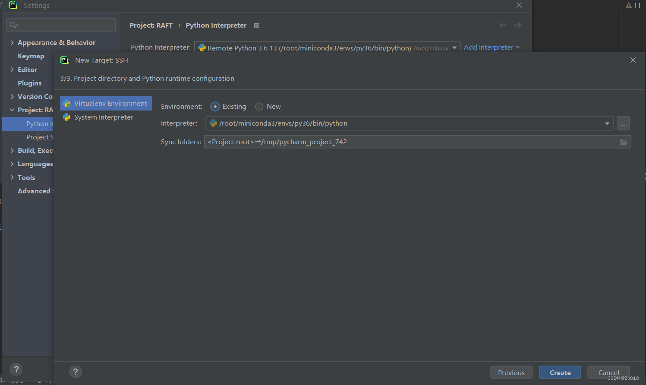
Task: Select the New environment radio button
Action: click(x=259, y=107)
